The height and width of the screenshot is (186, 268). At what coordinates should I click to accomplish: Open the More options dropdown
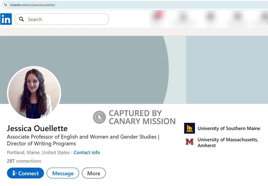coord(94,173)
